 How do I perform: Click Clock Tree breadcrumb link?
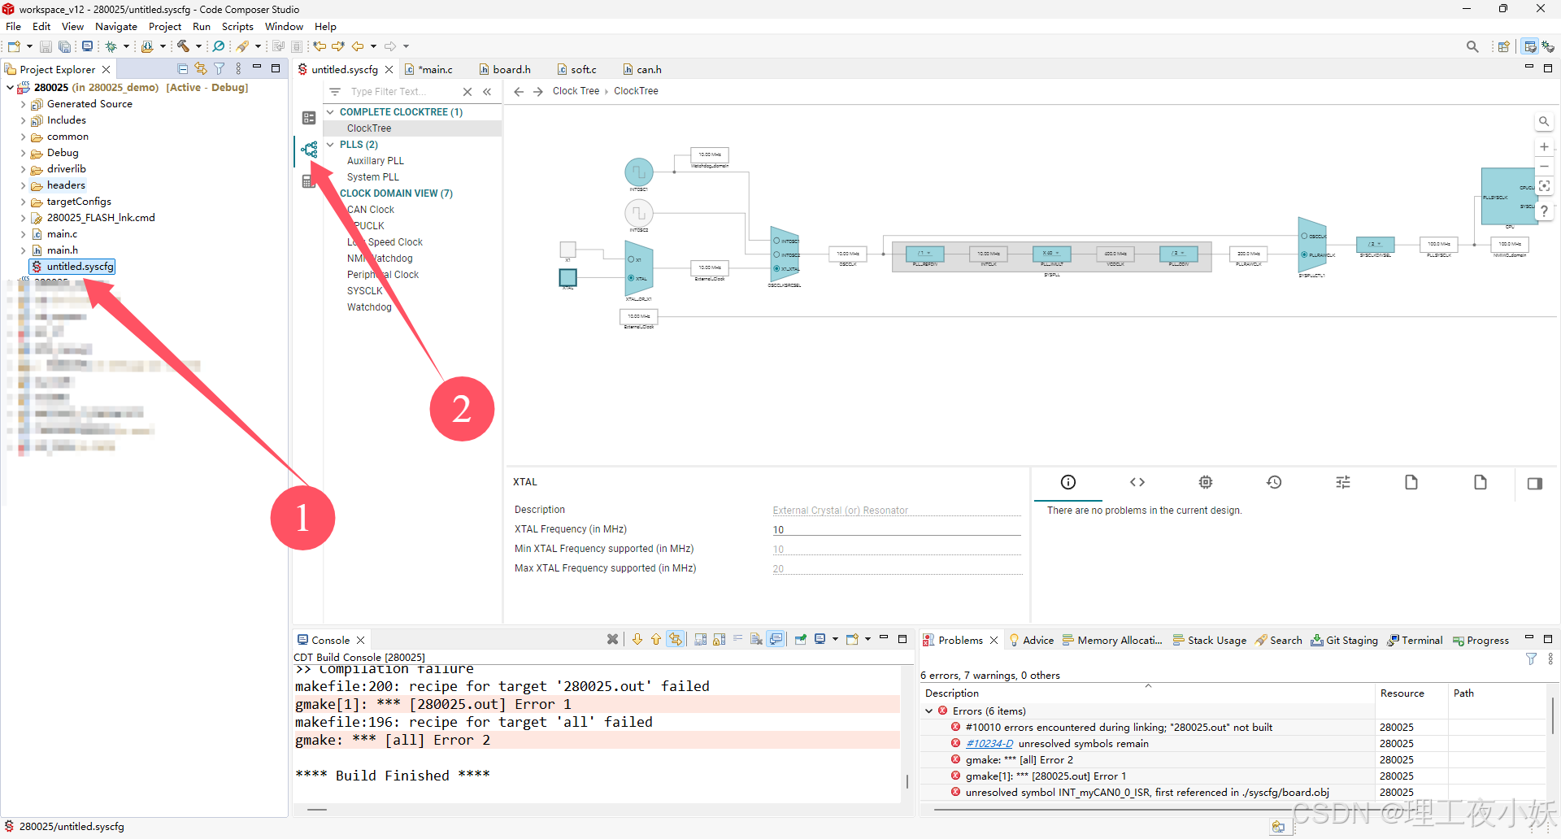click(576, 91)
